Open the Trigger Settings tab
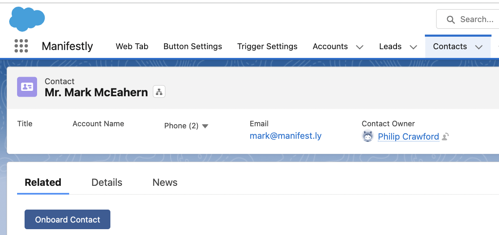499x235 pixels. 267,47
